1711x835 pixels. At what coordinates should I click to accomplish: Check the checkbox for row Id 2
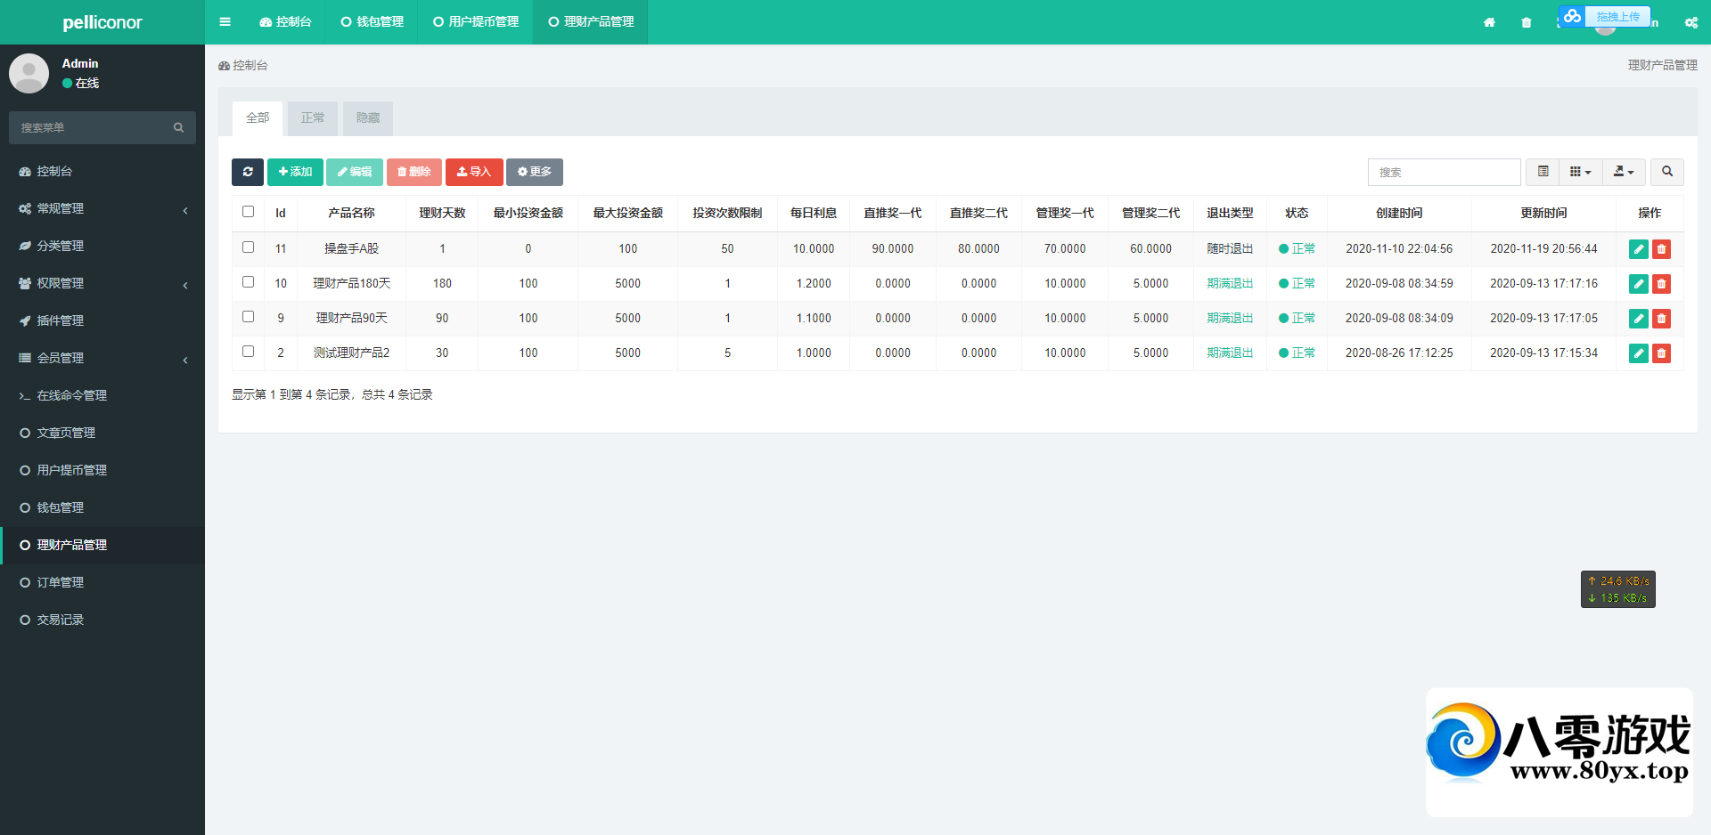[248, 352]
